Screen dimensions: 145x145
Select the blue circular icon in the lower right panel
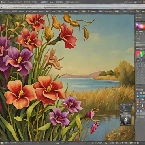[138, 93]
